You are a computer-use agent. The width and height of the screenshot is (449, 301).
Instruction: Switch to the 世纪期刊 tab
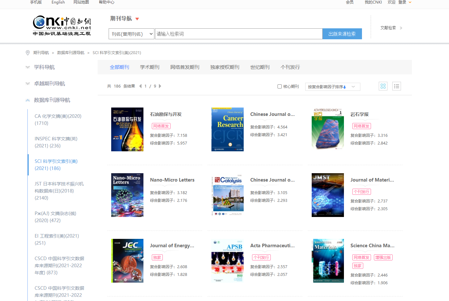tap(260, 67)
